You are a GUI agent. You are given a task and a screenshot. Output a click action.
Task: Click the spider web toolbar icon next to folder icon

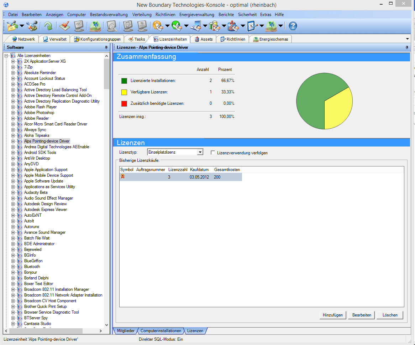pyautogui.click(x=31, y=26)
